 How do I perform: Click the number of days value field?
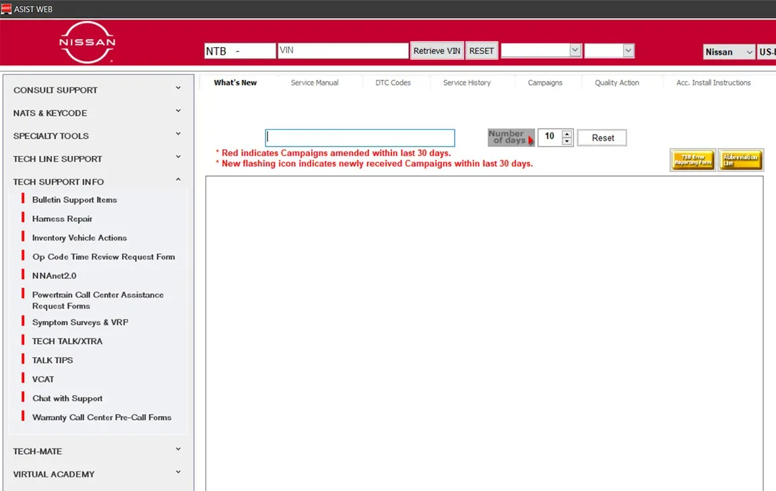(x=550, y=137)
